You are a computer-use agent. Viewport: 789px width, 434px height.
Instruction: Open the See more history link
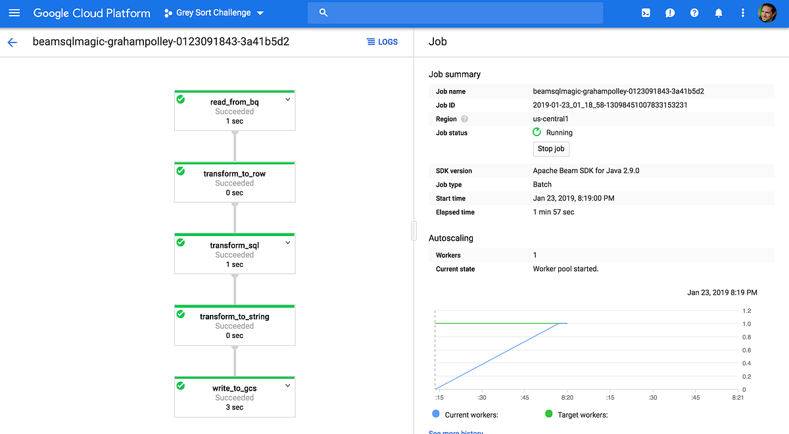tap(455, 431)
